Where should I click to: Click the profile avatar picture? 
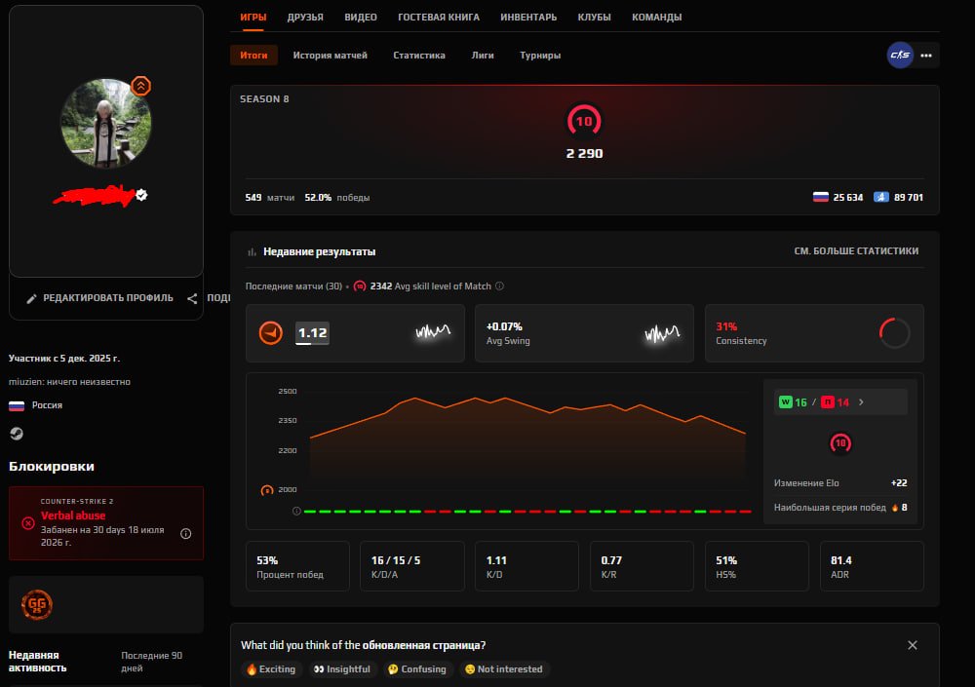click(105, 123)
